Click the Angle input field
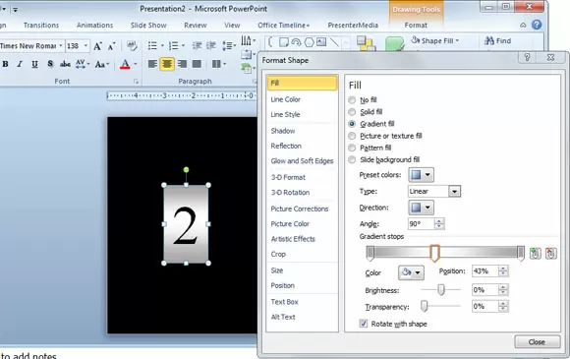570x359 pixels. point(421,223)
